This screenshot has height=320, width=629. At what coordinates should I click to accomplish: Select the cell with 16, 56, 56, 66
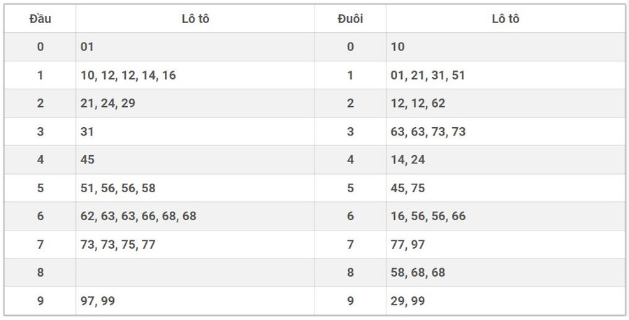point(428,216)
